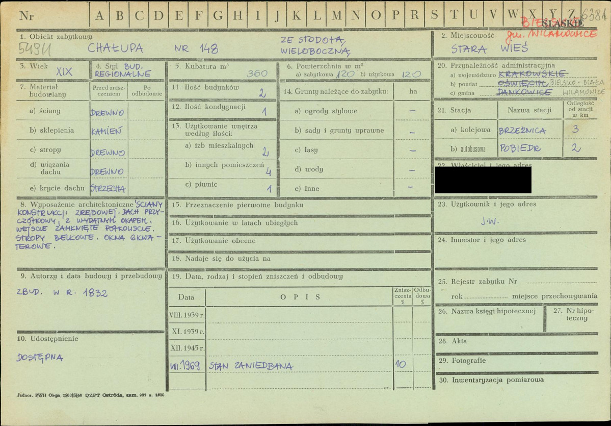The image size is (611, 426).
Task: Click the STAN ZANIEDBANA description text
Action: (251, 366)
